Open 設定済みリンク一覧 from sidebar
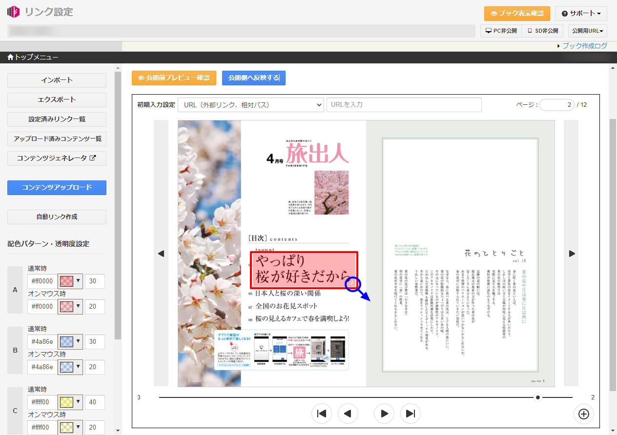The height and width of the screenshot is (435, 617). point(57,119)
